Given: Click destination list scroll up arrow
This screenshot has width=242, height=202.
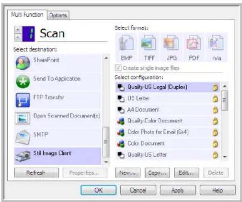Looking at the screenshot, I should [106, 58].
